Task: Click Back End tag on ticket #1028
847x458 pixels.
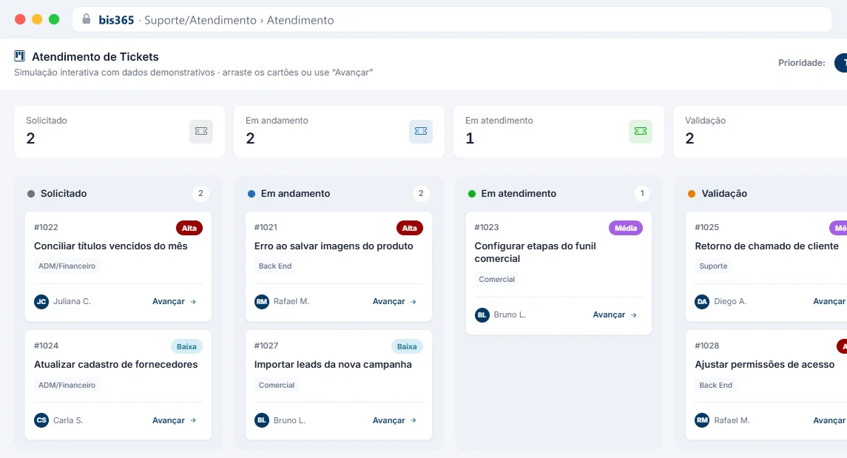Action: coord(716,385)
